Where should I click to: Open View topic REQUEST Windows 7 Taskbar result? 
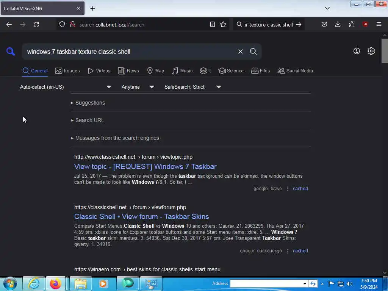pos(145,167)
